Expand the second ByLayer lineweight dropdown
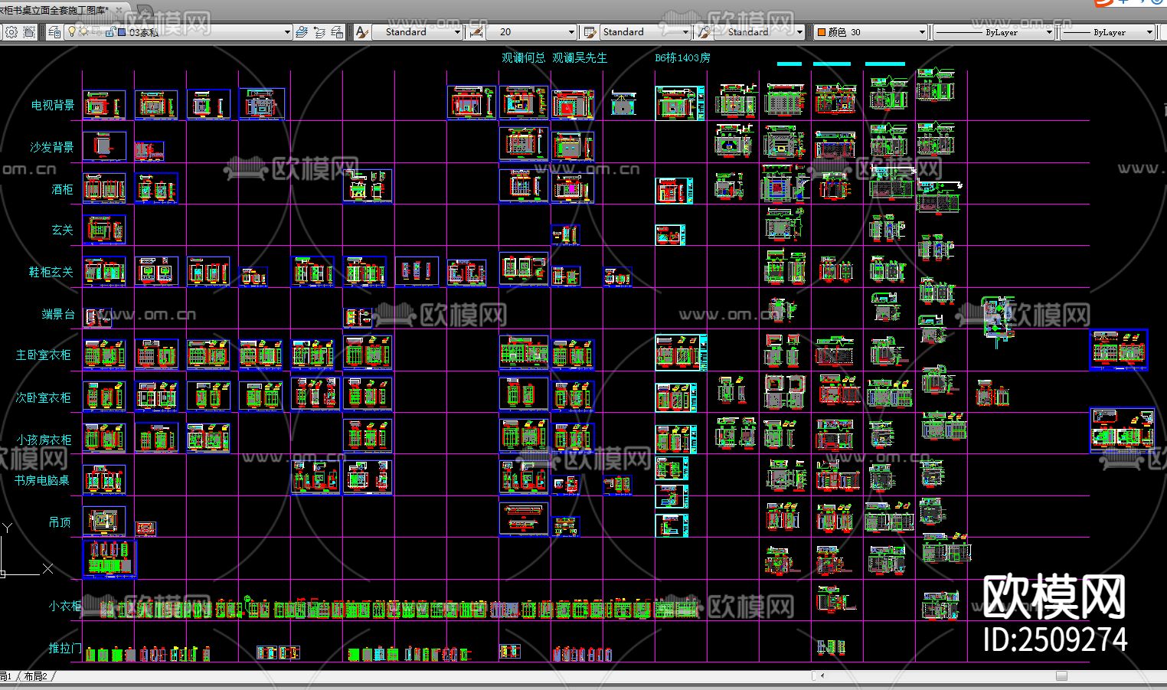Viewport: 1167px width, 690px height. [1149, 32]
